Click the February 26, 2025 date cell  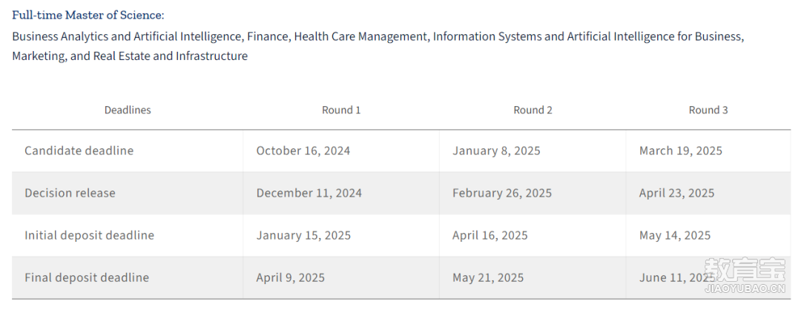click(x=502, y=193)
